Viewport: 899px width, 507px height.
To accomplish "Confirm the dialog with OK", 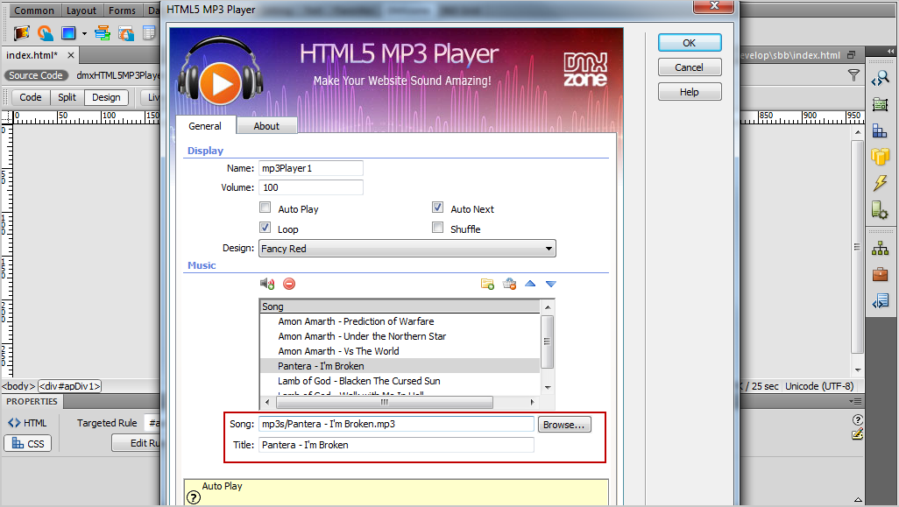I will tap(690, 43).
